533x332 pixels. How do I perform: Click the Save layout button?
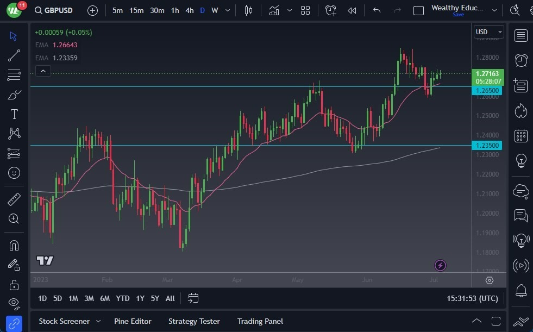(x=458, y=15)
